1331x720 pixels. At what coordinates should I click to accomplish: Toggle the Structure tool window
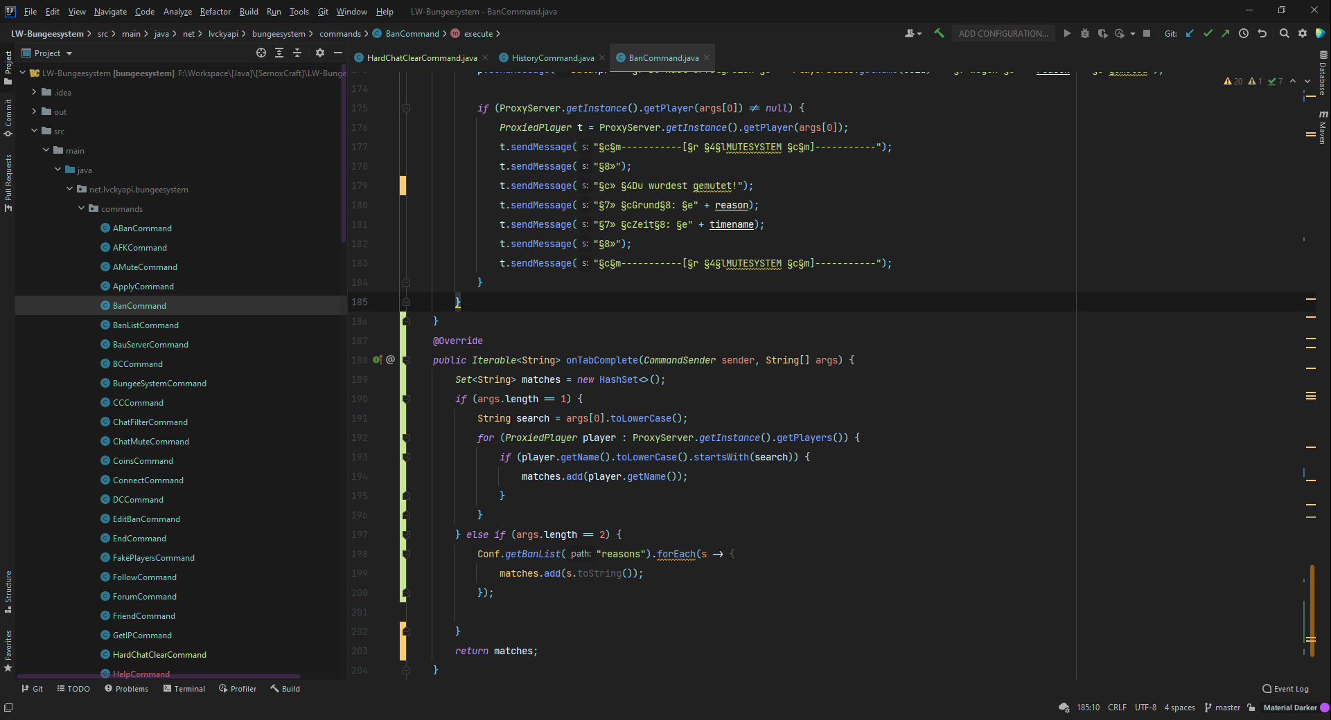click(x=8, y=591)
